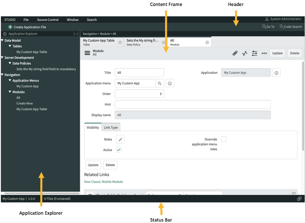This screenshot has height=223, width=305.
Task: Collapse the Data Model tree section
Action: tap(2, 40)
